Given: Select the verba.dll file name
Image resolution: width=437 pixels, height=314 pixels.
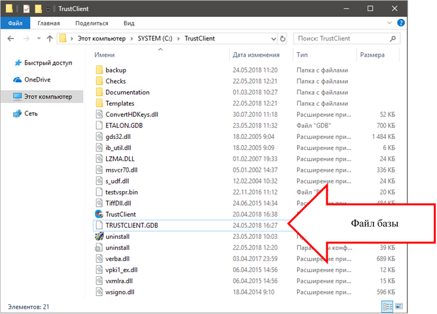Looking at the screenshot, I should pyautogui.click(x=117, y=259).
